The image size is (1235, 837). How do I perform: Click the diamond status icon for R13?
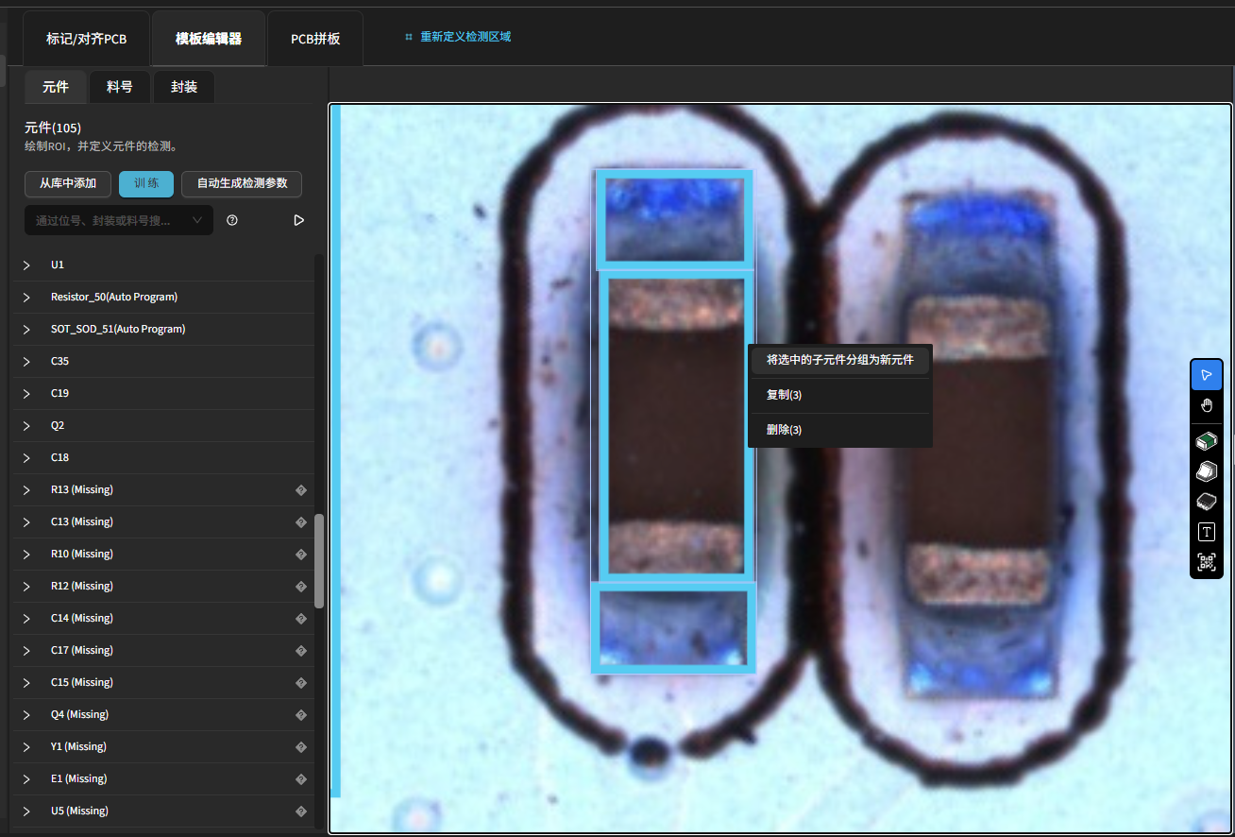point(301,490)
